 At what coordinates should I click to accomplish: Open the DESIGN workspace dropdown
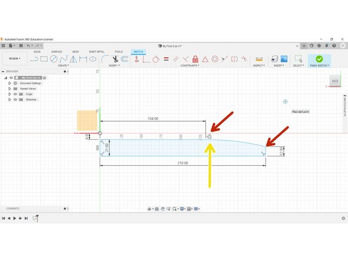click(x=15, y=59)
